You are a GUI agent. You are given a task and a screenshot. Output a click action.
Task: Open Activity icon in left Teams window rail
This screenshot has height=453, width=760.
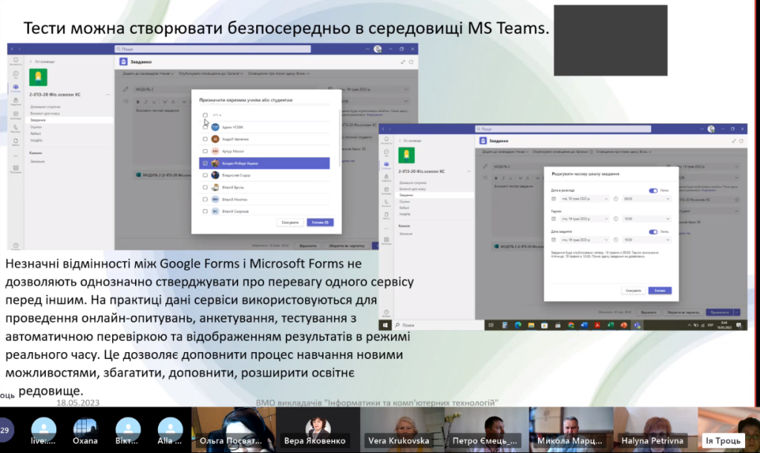pos(16,61)
